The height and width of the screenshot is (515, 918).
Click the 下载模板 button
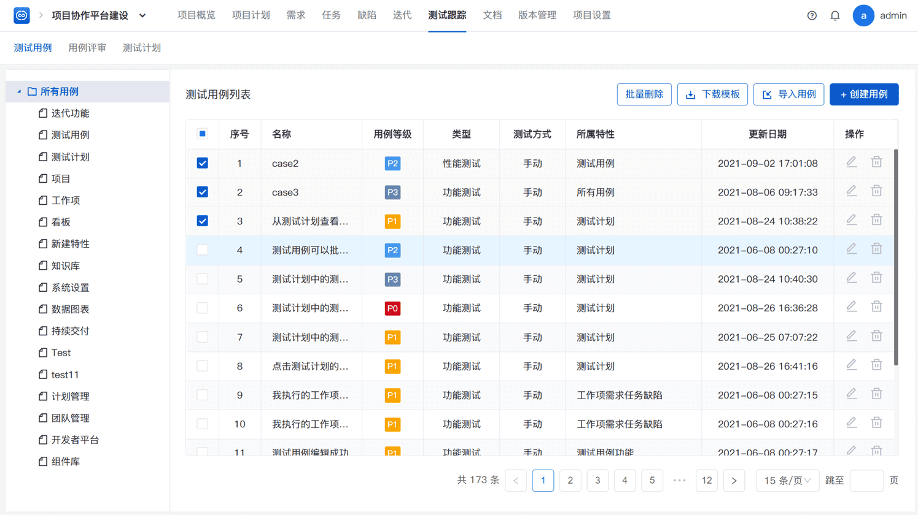point(712,94)
